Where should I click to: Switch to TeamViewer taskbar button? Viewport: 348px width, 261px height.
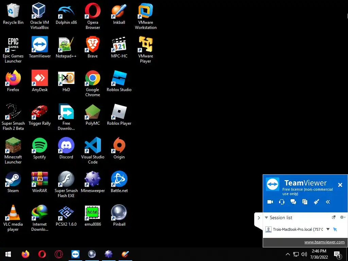[75, 254]
